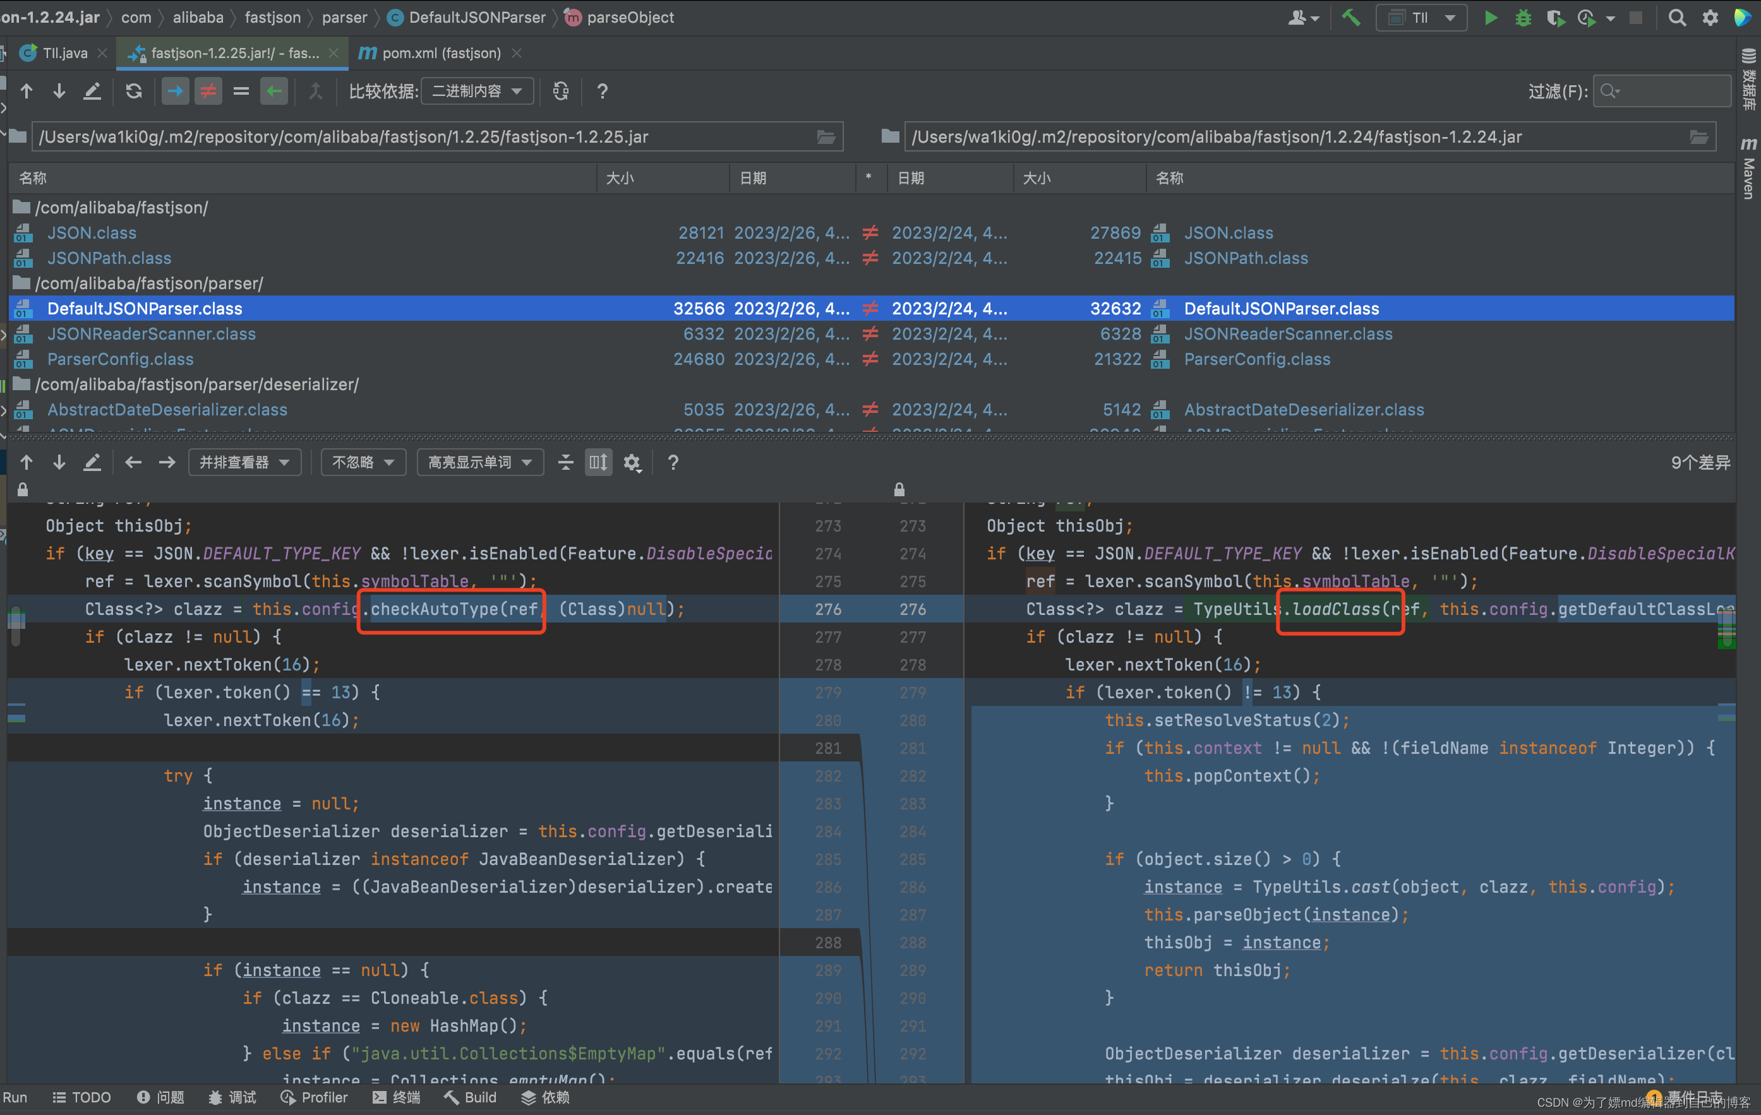This screenshot has height=1115, width=1761.
Task: Click the left jar path field
Action: [x=437, y=137]
